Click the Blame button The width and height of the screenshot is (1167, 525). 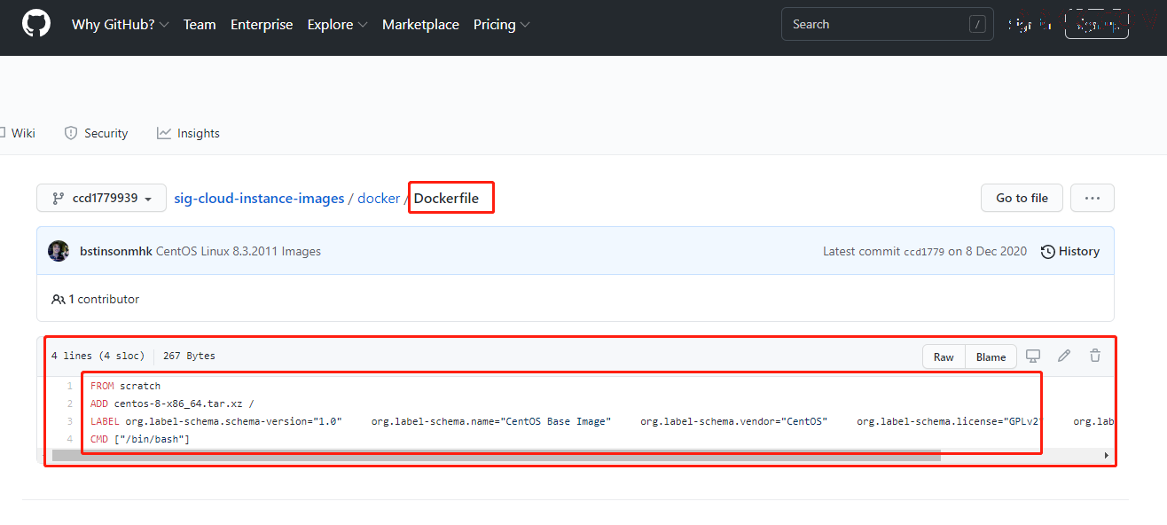pyautogui.click(x=991, y=357)
